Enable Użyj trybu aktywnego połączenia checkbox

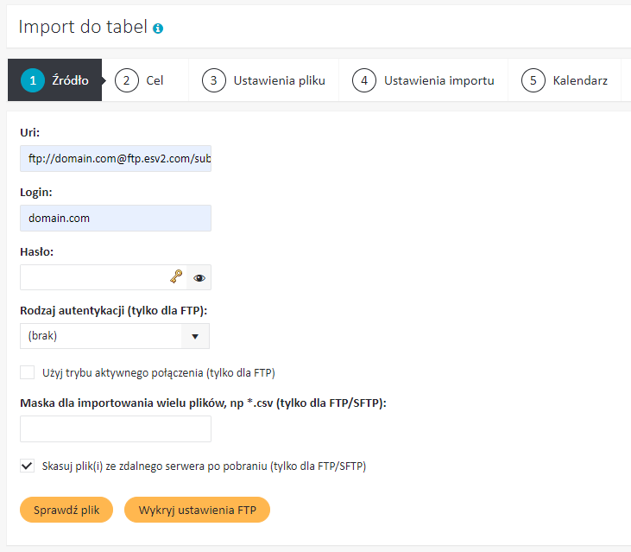click(28, 372)
